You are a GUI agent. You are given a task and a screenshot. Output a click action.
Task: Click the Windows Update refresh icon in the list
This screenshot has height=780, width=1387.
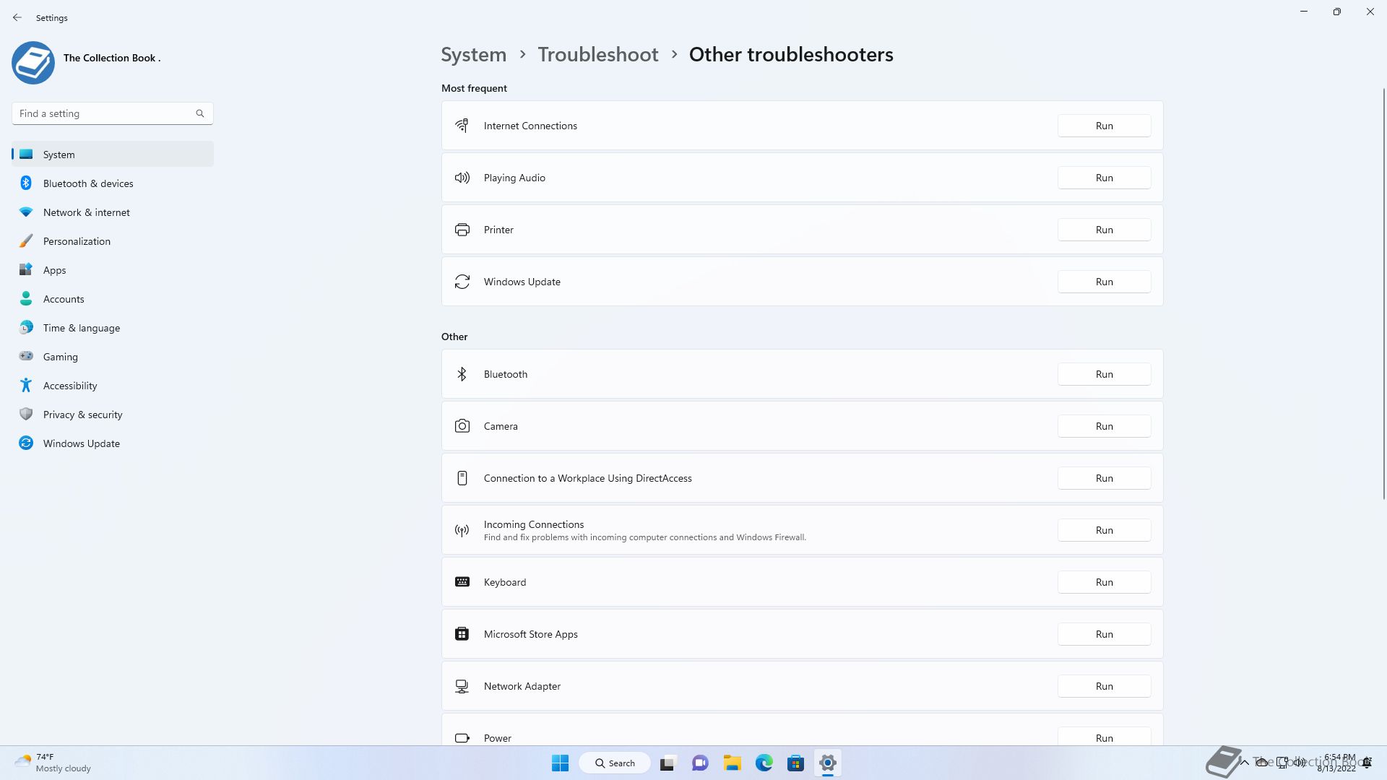tap(462, 282)
